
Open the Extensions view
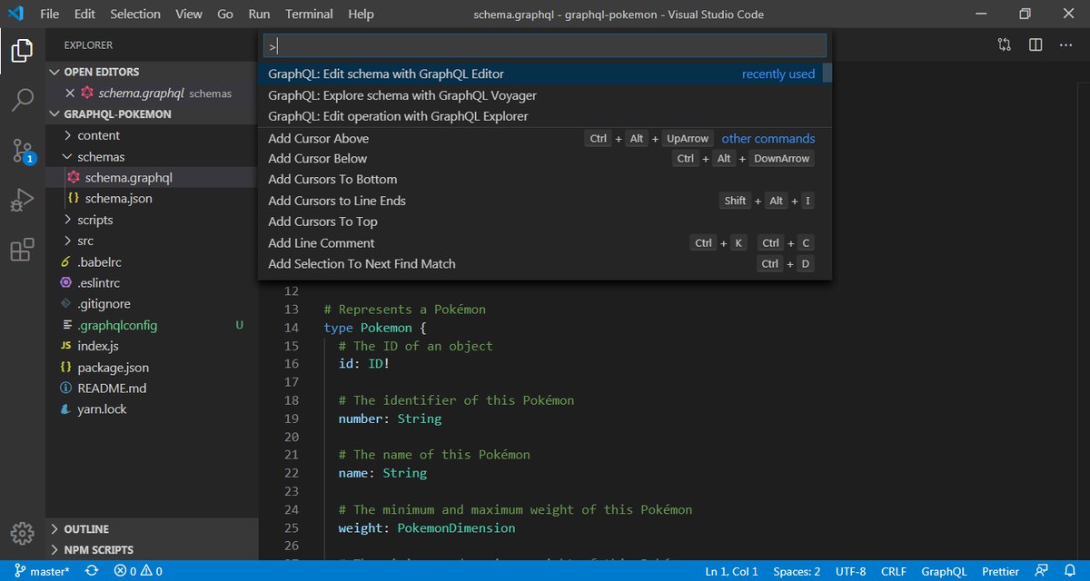23,250
